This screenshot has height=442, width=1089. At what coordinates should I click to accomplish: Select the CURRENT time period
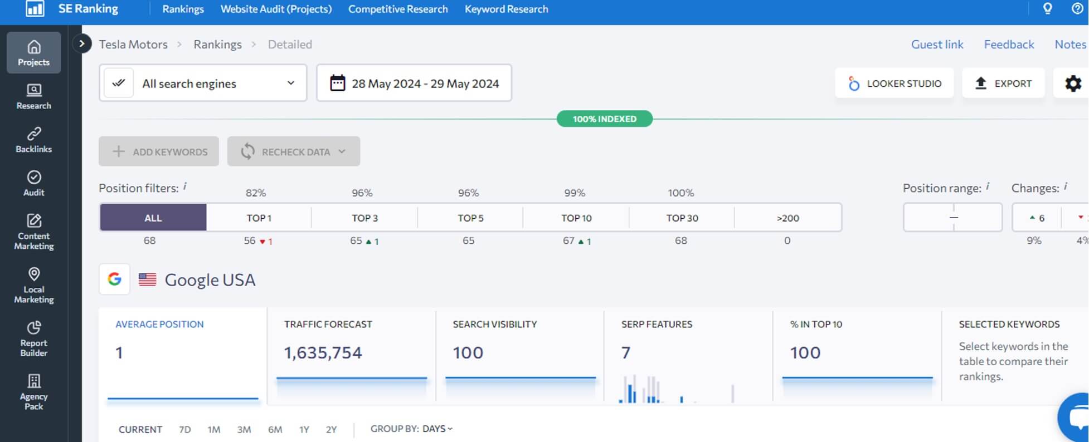click(x=140, y=429)
